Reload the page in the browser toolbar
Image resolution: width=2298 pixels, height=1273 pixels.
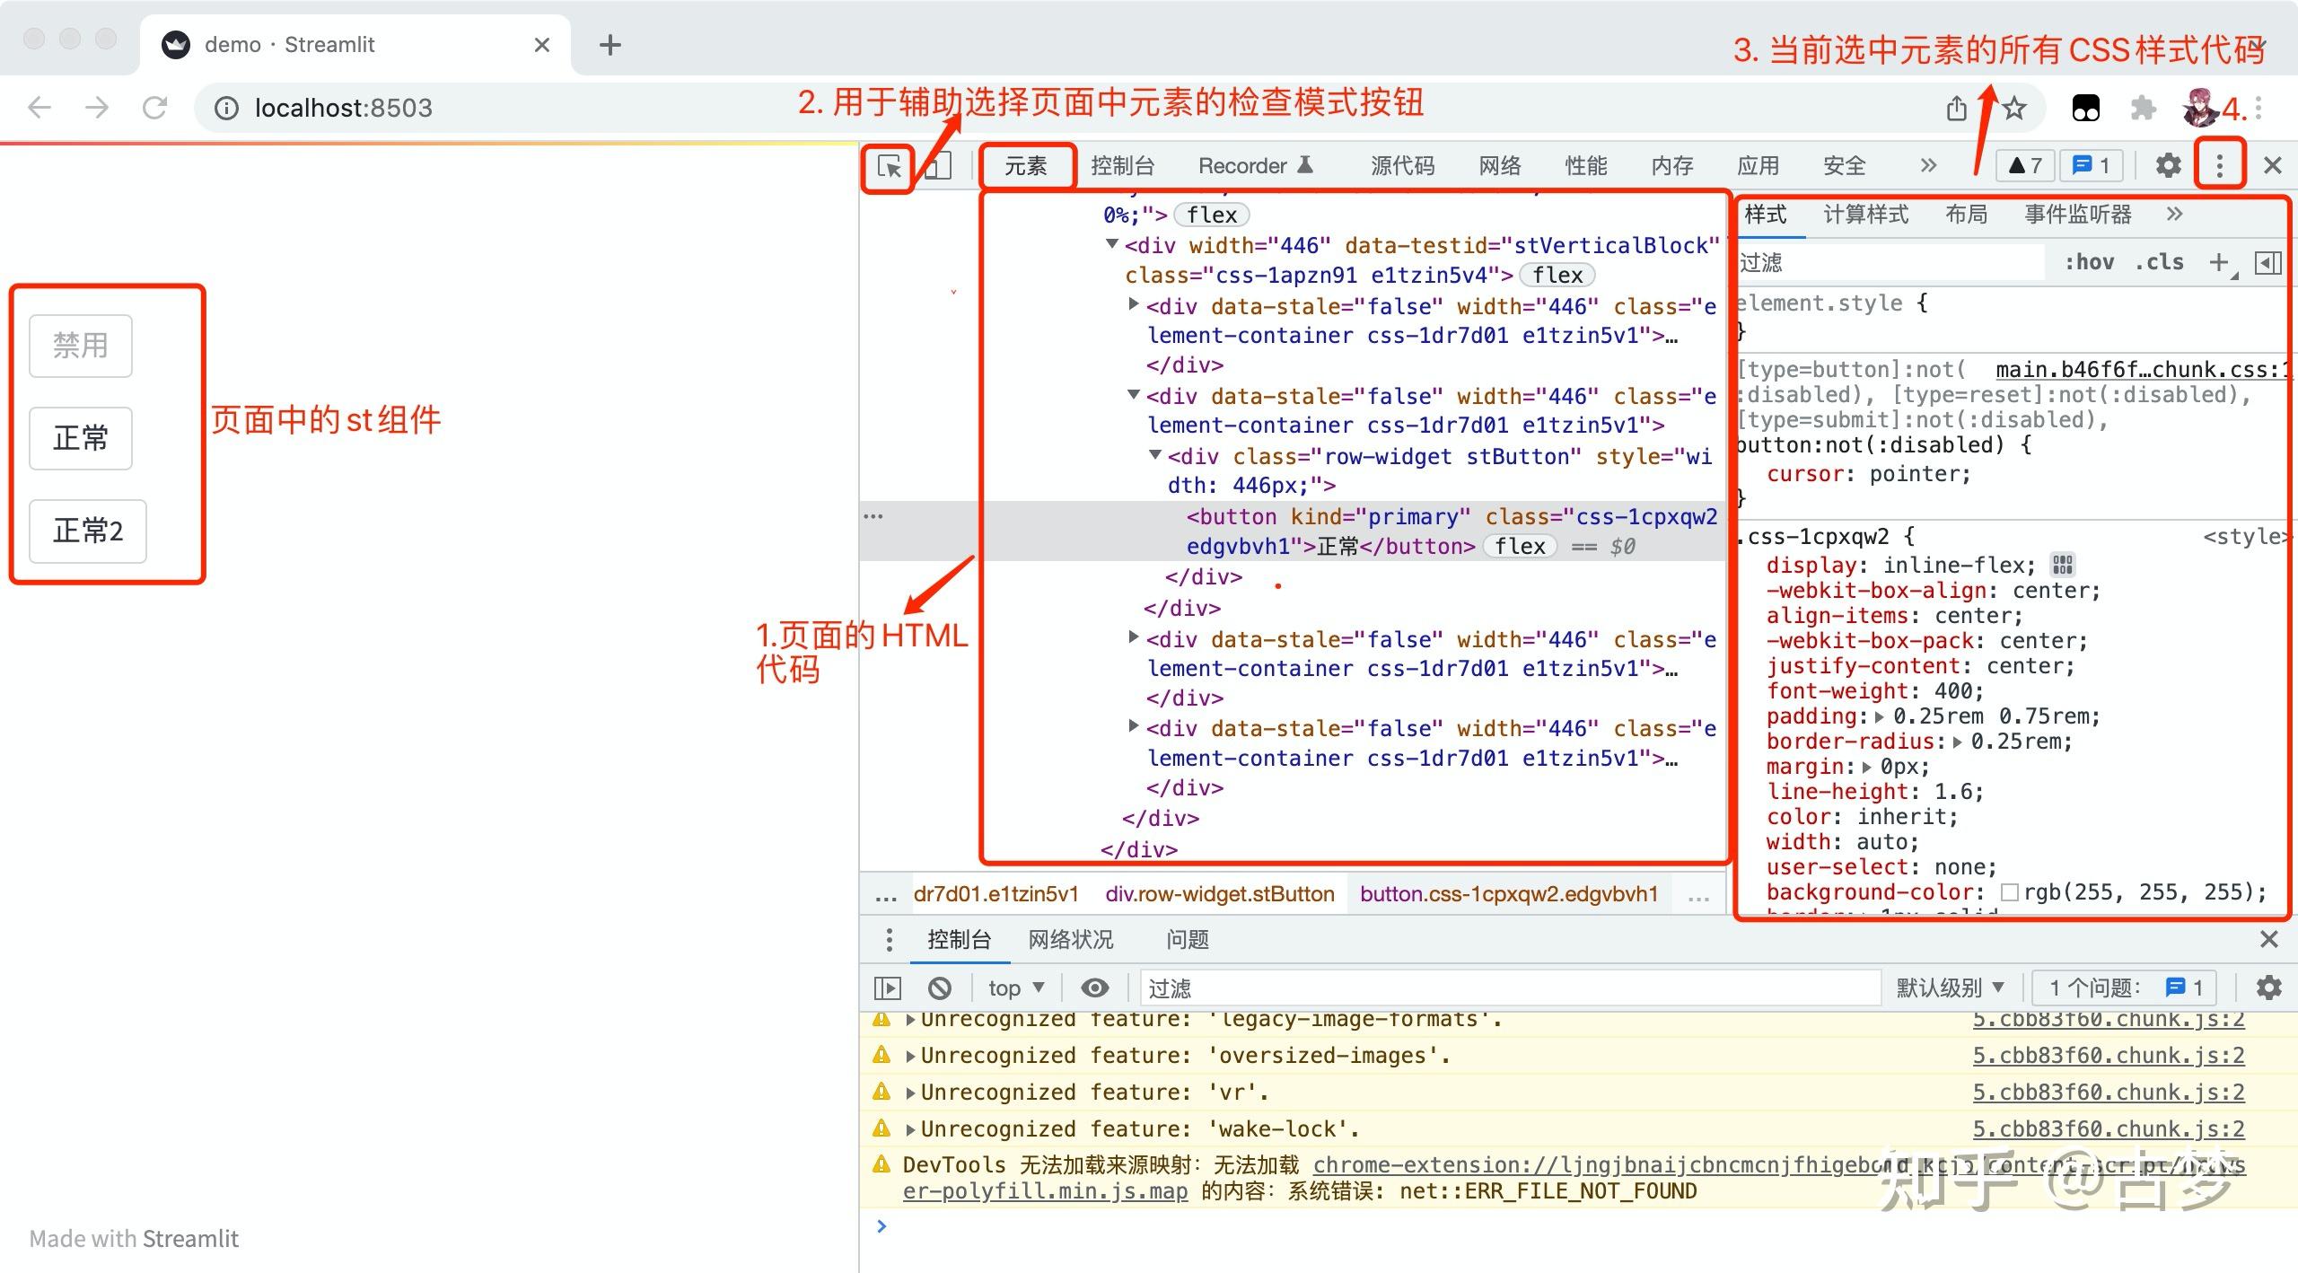[154, 108]
